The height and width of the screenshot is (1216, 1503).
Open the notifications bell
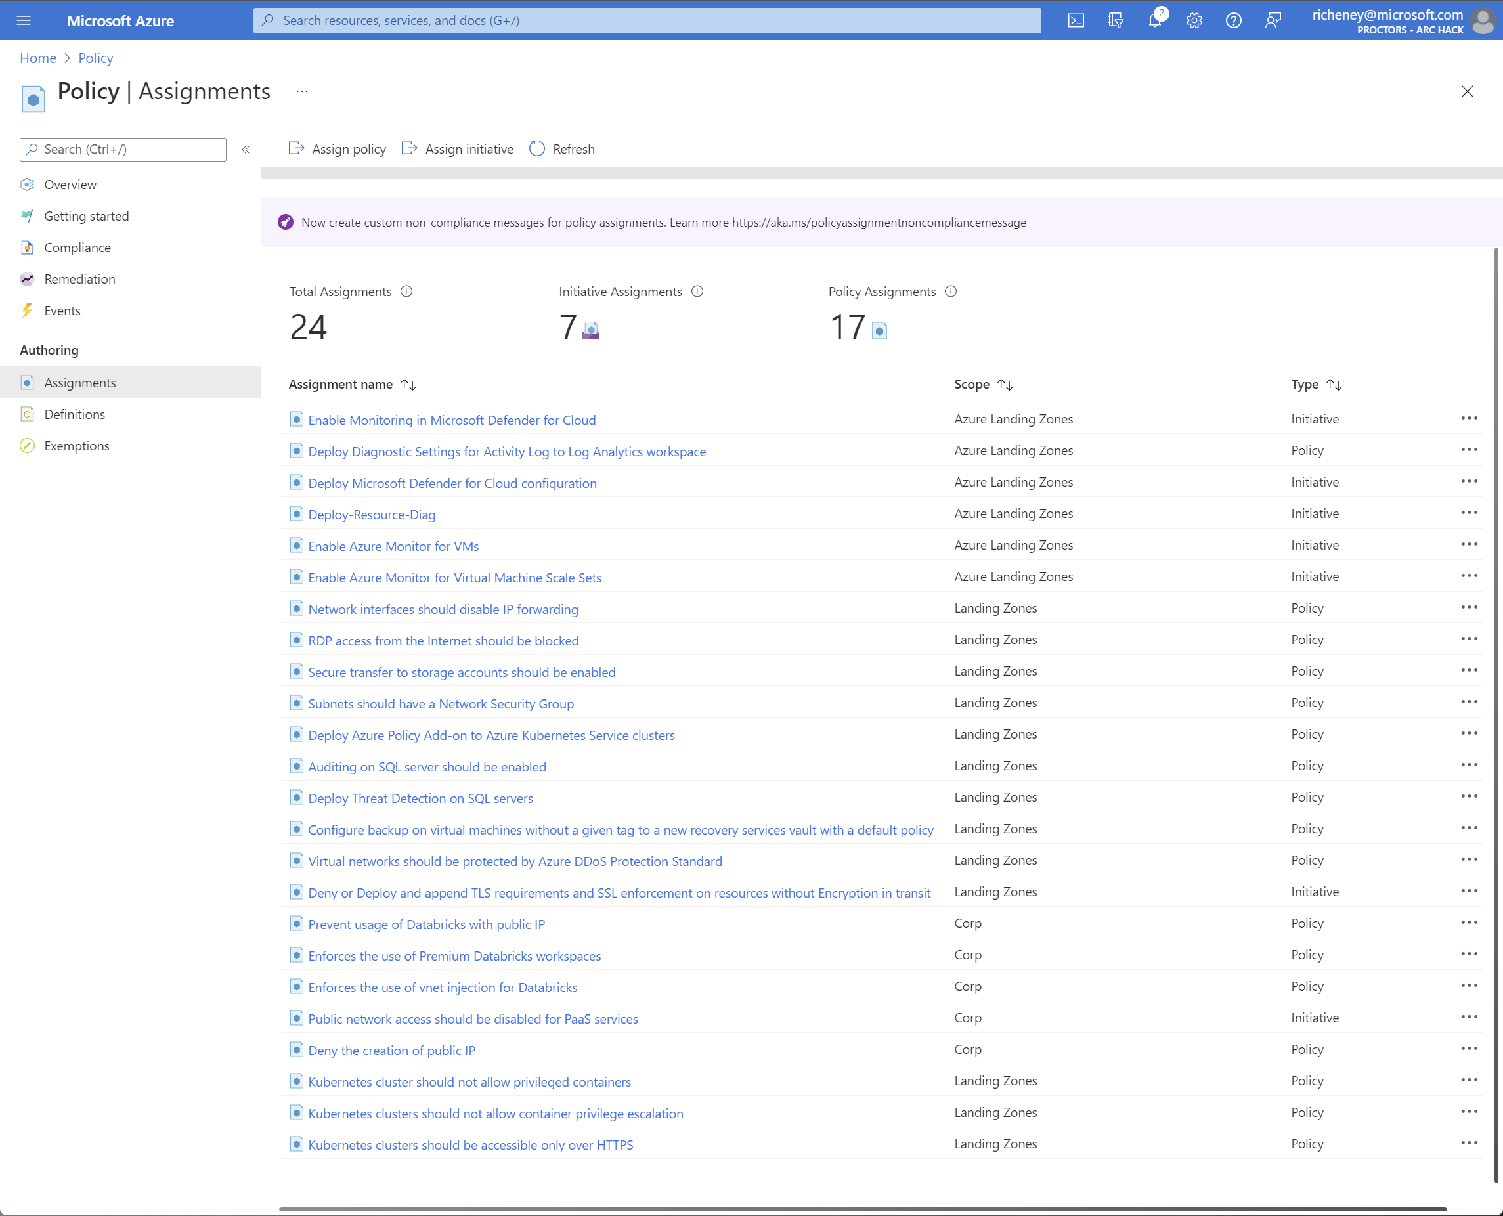[1156, 20]
